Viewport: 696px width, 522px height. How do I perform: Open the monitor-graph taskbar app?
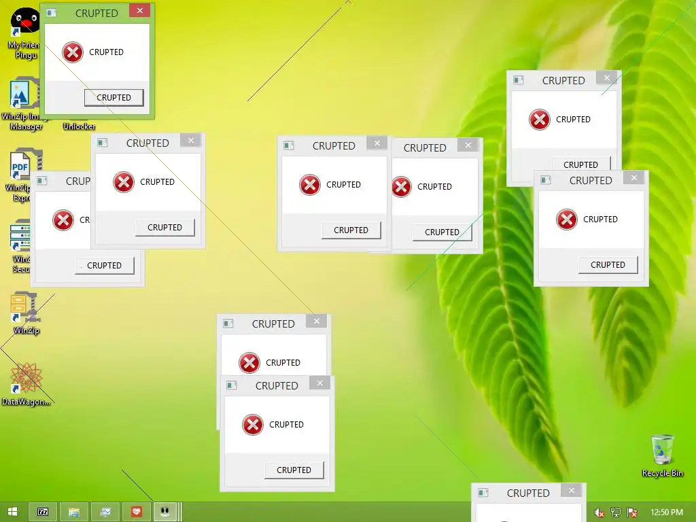point(105,512)
